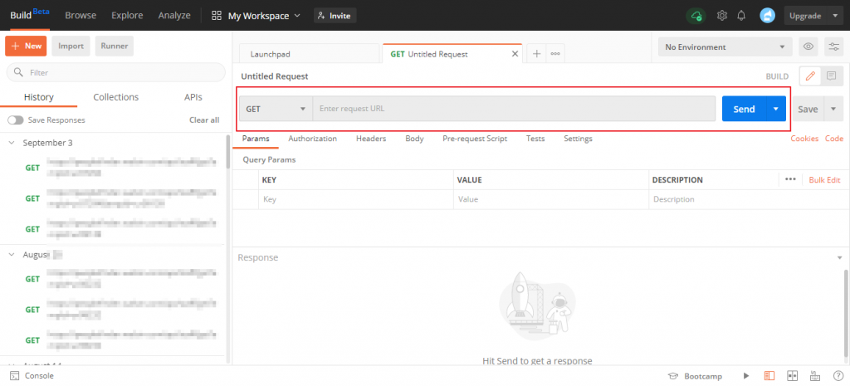
Task: Open the tab options three-dots menu
Action: coord(555,54)
